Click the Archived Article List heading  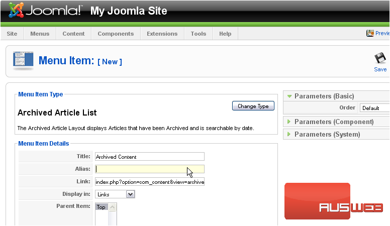click(57, 112)
